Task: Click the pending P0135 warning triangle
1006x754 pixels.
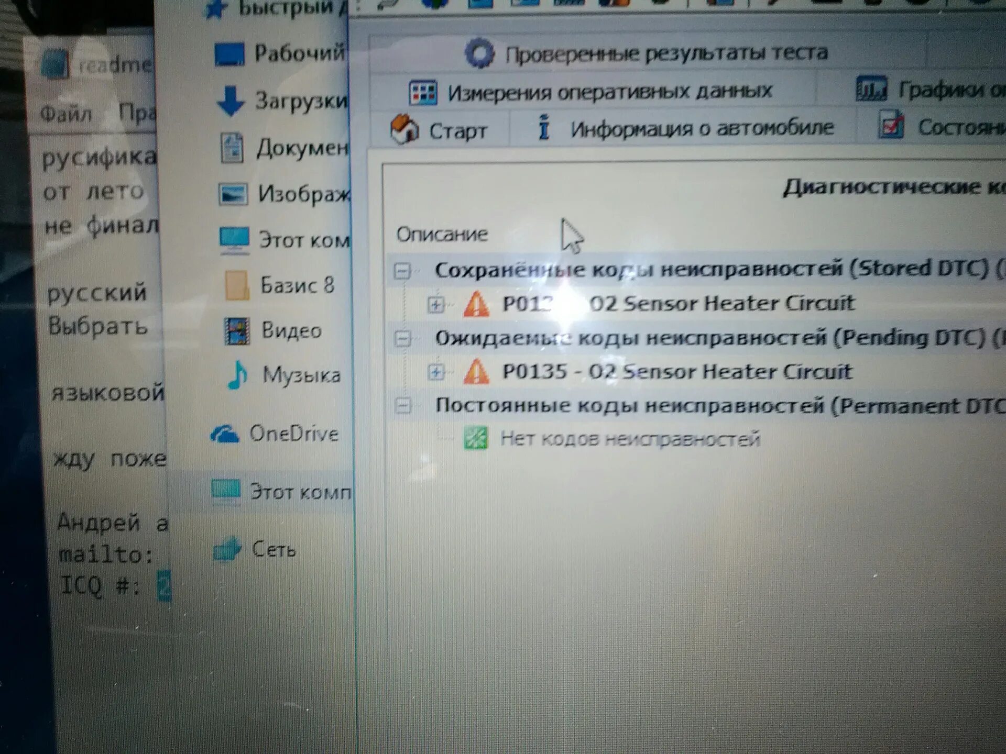Action: pos(476,372)
